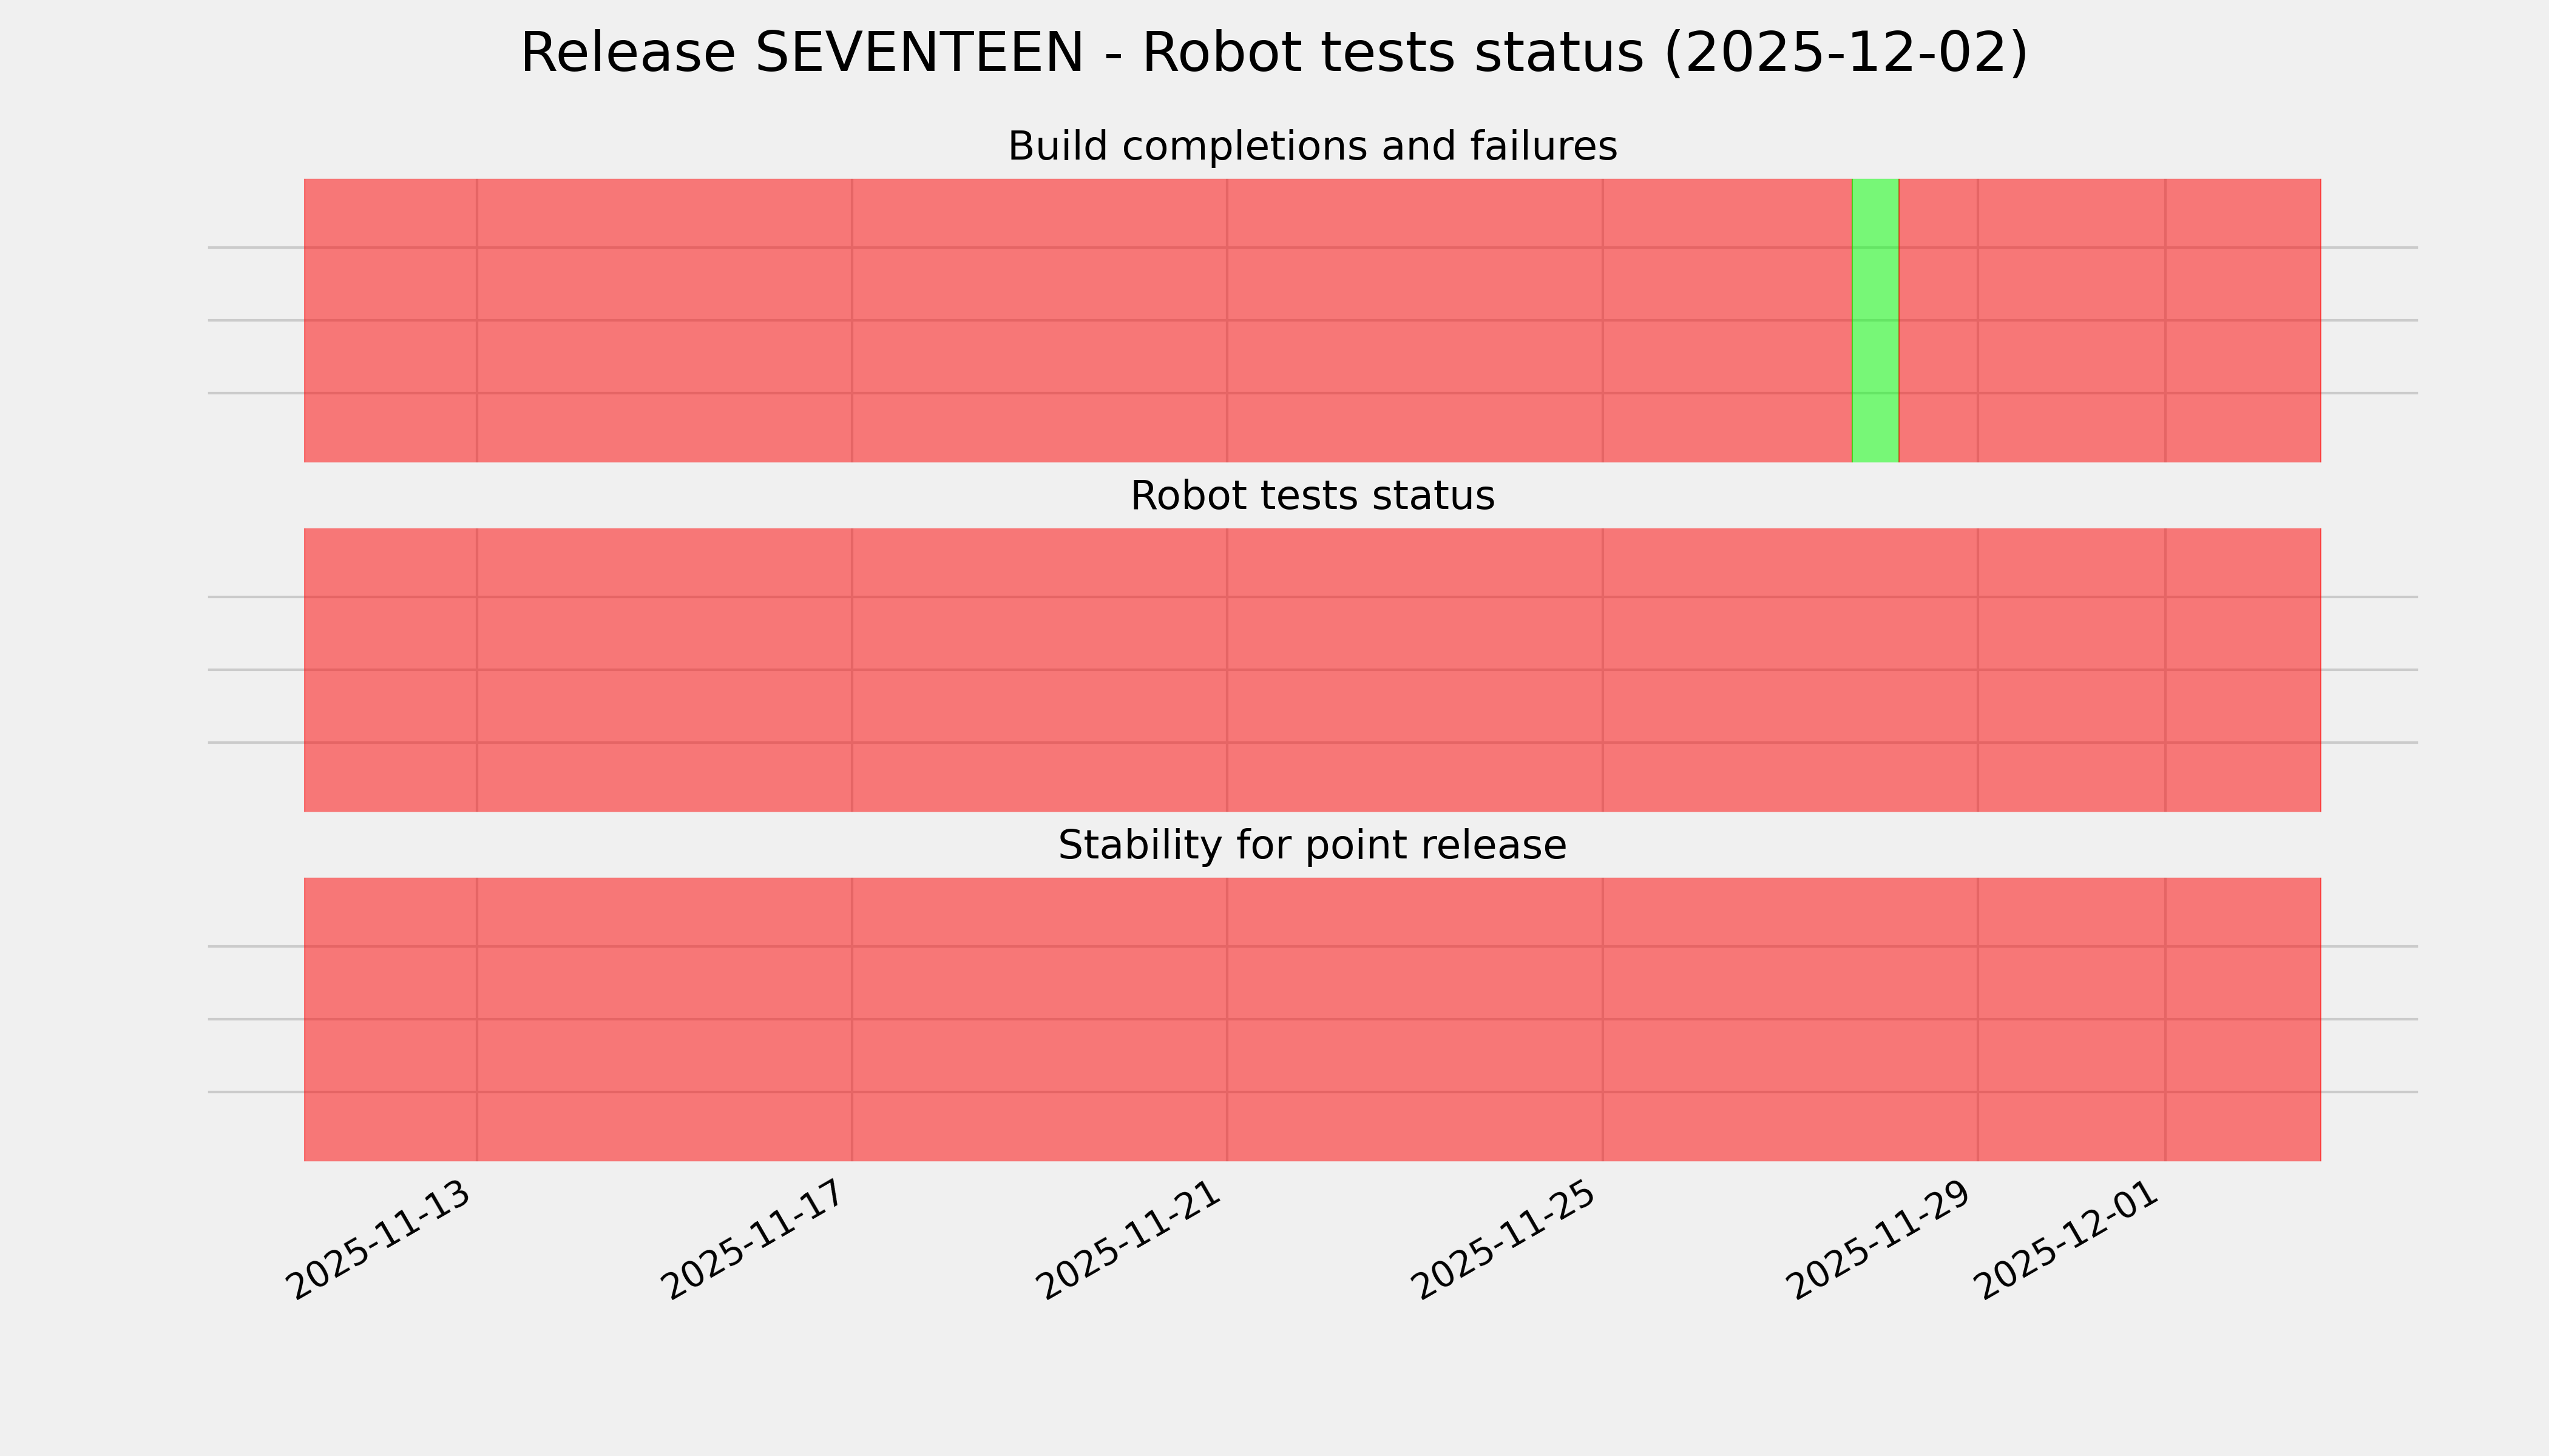Click Stability panel between 2025-11-21 and 2025-11-25
Image resolution: width=2549 pixels, height=1456 pixels.
1415,1019
